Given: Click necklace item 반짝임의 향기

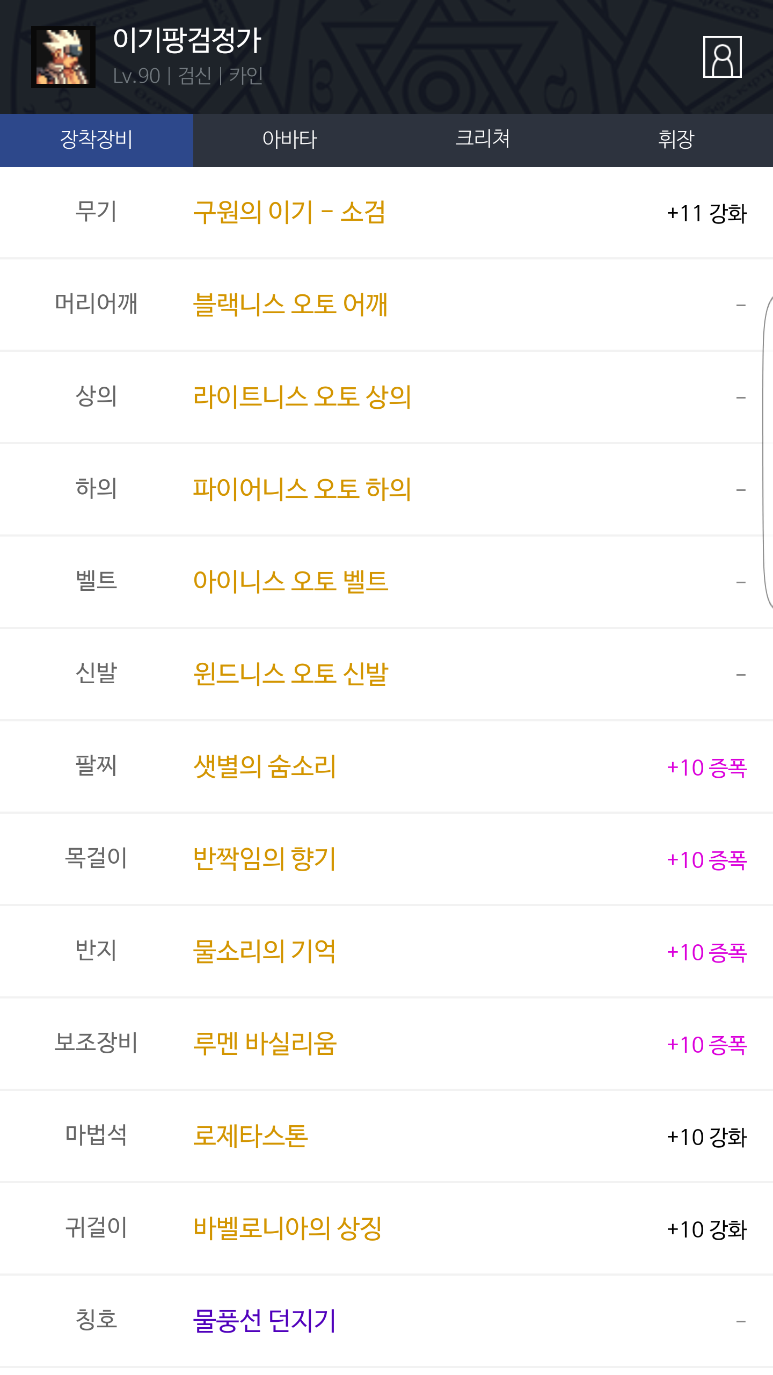Looking at the screenshot, I should tap(265, 859).
